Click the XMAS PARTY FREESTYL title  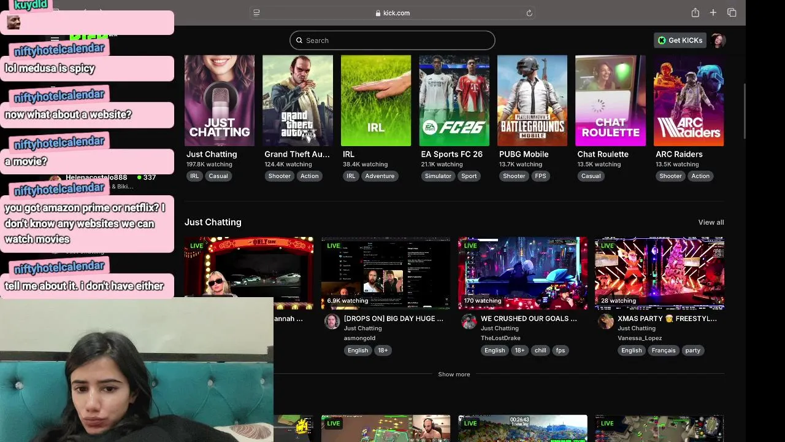[x=667, y=319]
